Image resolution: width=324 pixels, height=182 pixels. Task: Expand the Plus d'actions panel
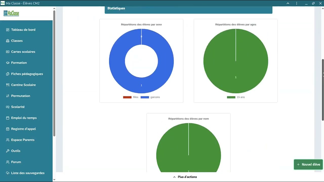tap(185, 177)
